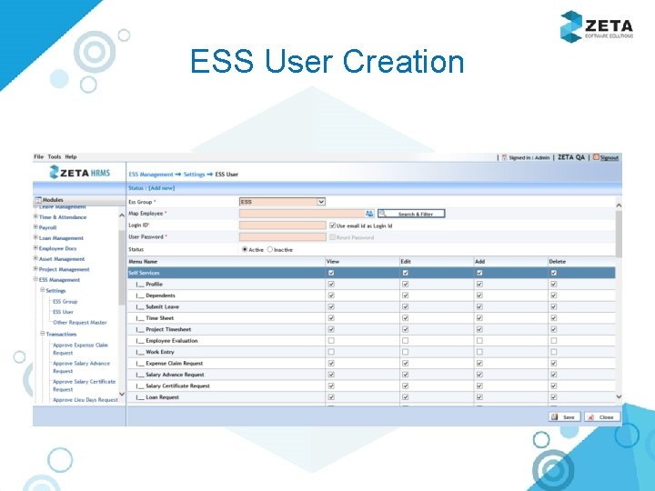Click main panel scroll up arrow
Image resolution: width=655 pixels, height=491 pixels.
[619, 205]
